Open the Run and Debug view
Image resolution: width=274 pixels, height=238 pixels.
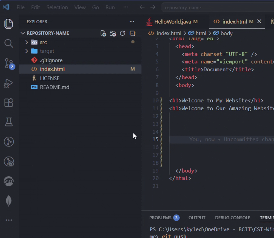(x=8, y=83)
